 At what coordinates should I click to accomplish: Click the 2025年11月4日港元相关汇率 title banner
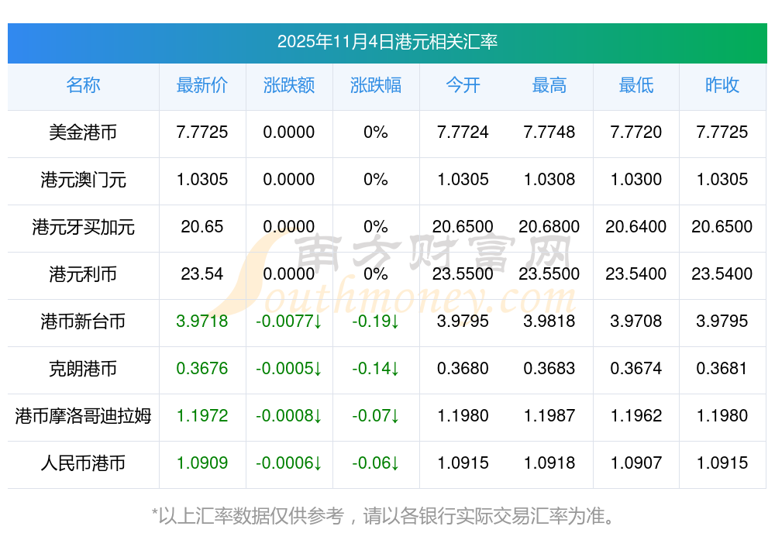[x=387, y=42]
